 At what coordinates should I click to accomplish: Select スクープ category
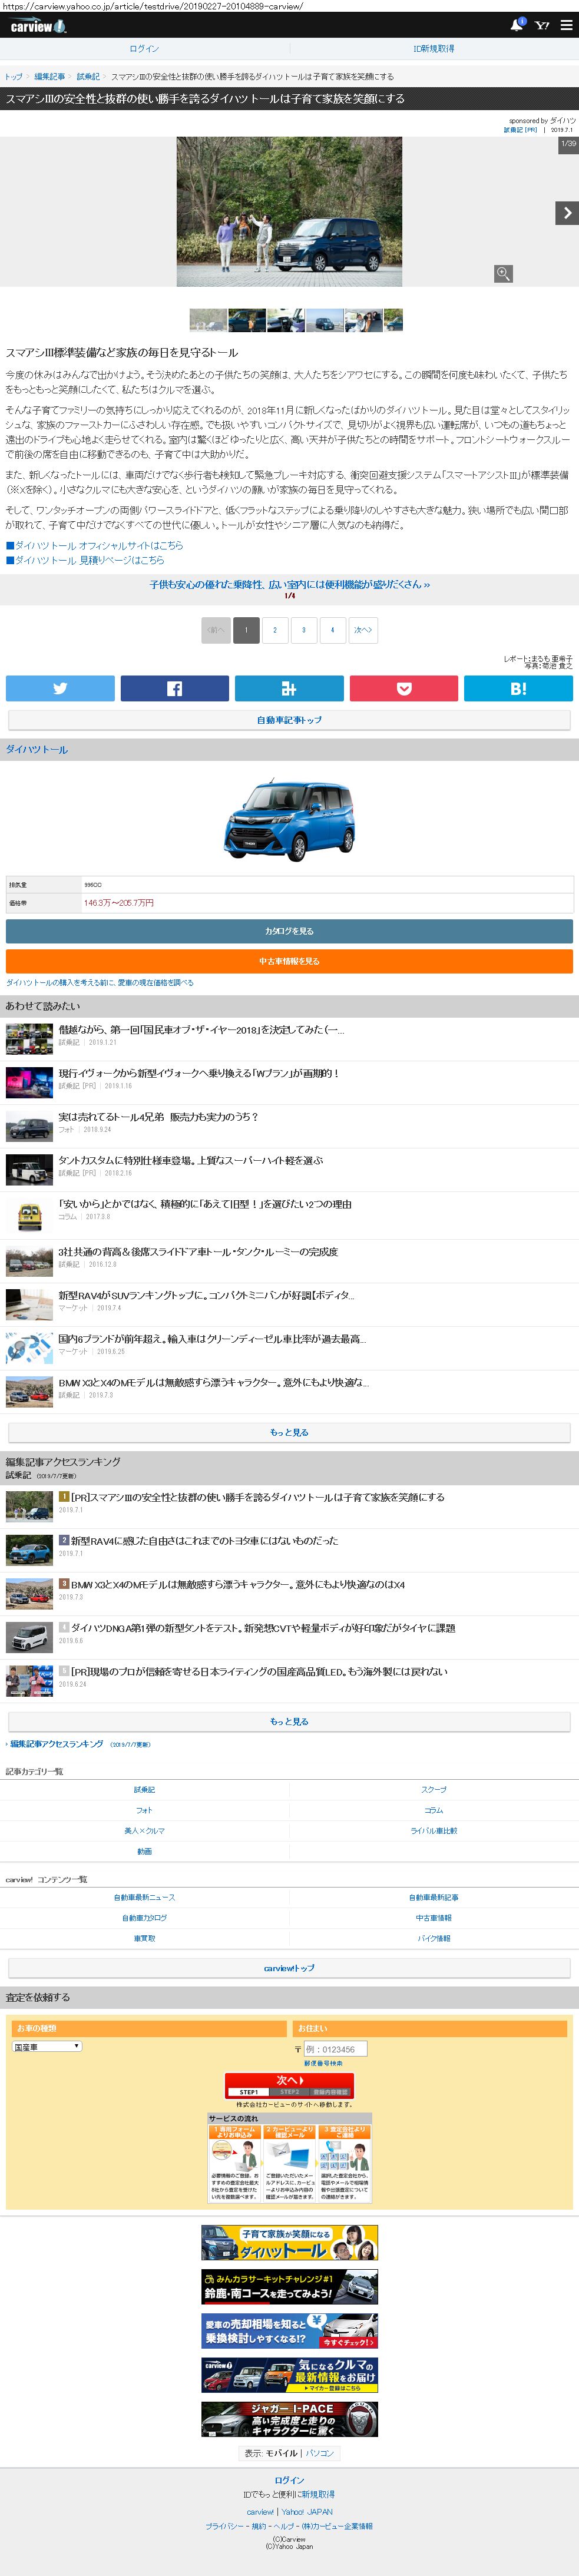[434, 1790]
